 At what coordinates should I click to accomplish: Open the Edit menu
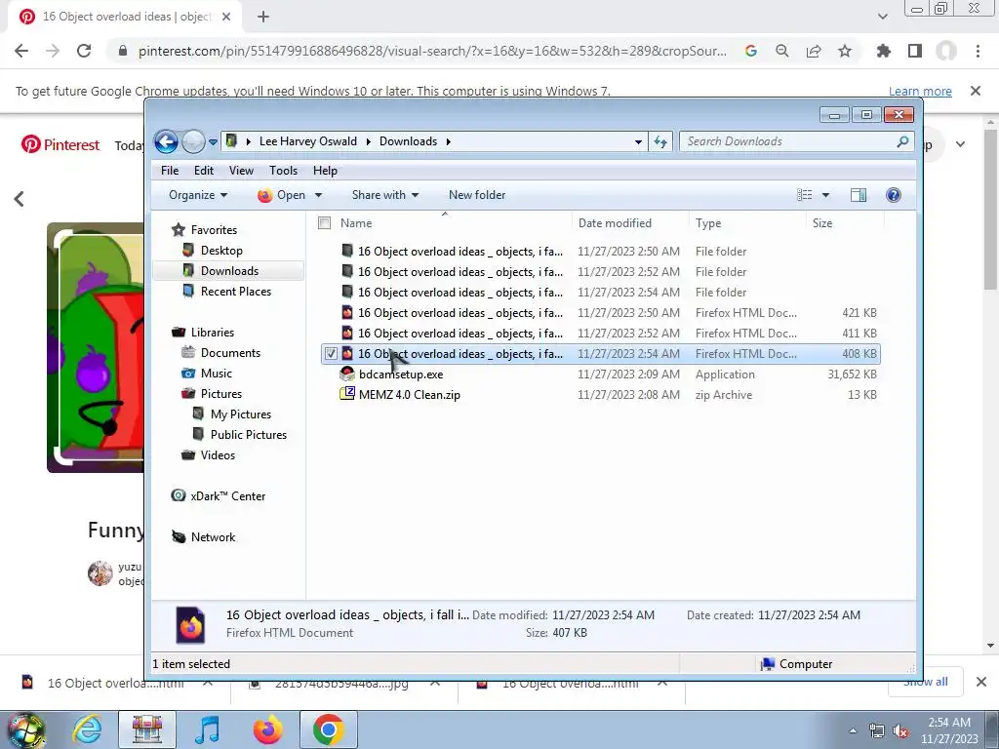pos(203,171)
